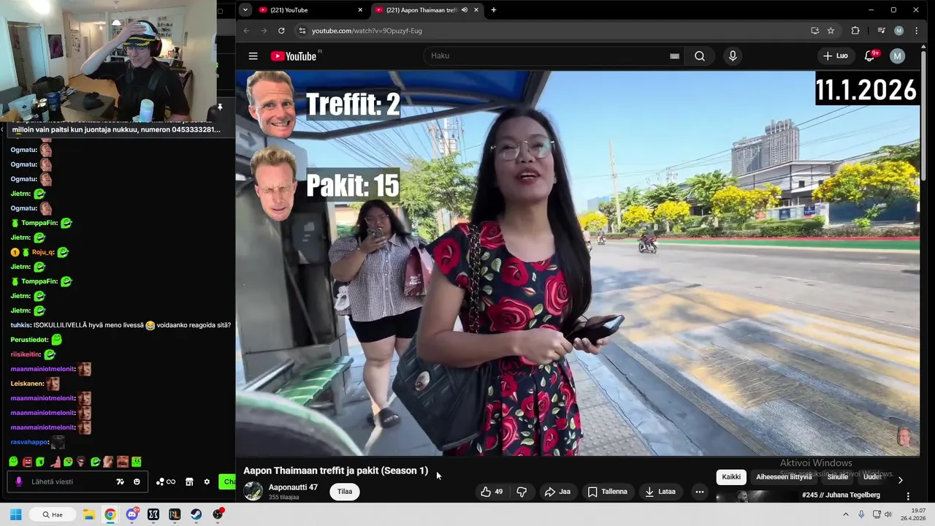
Task: Like the video with thumbs up
Action: click(x=491, y=492)
